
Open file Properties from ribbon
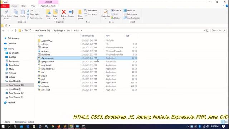coord(106,14)
